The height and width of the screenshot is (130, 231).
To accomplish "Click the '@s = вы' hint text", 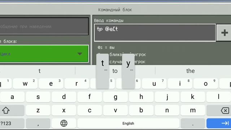I will tap(106, 47).
